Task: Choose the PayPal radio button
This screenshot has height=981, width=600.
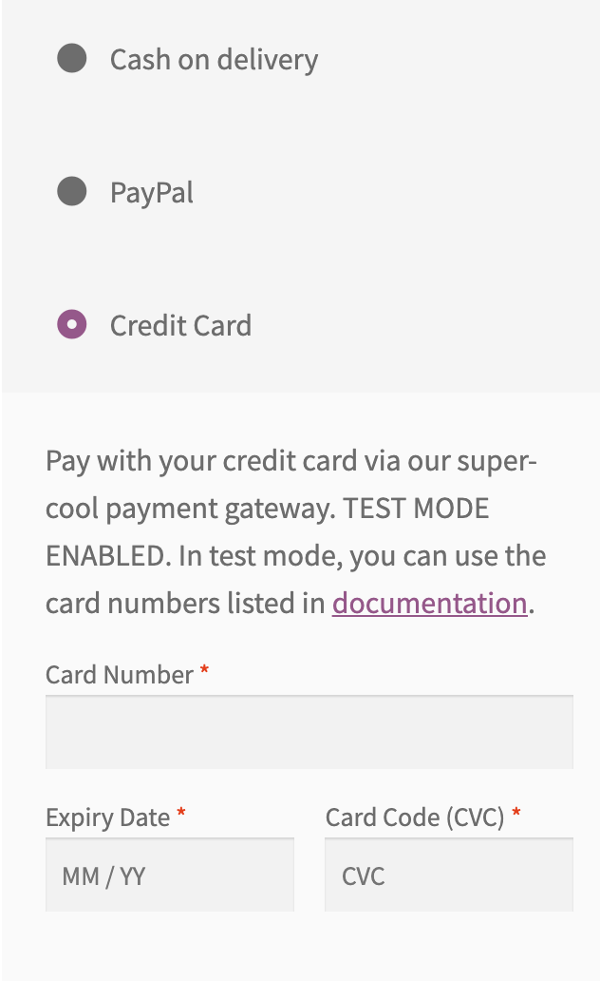Action: pos(72,192)
